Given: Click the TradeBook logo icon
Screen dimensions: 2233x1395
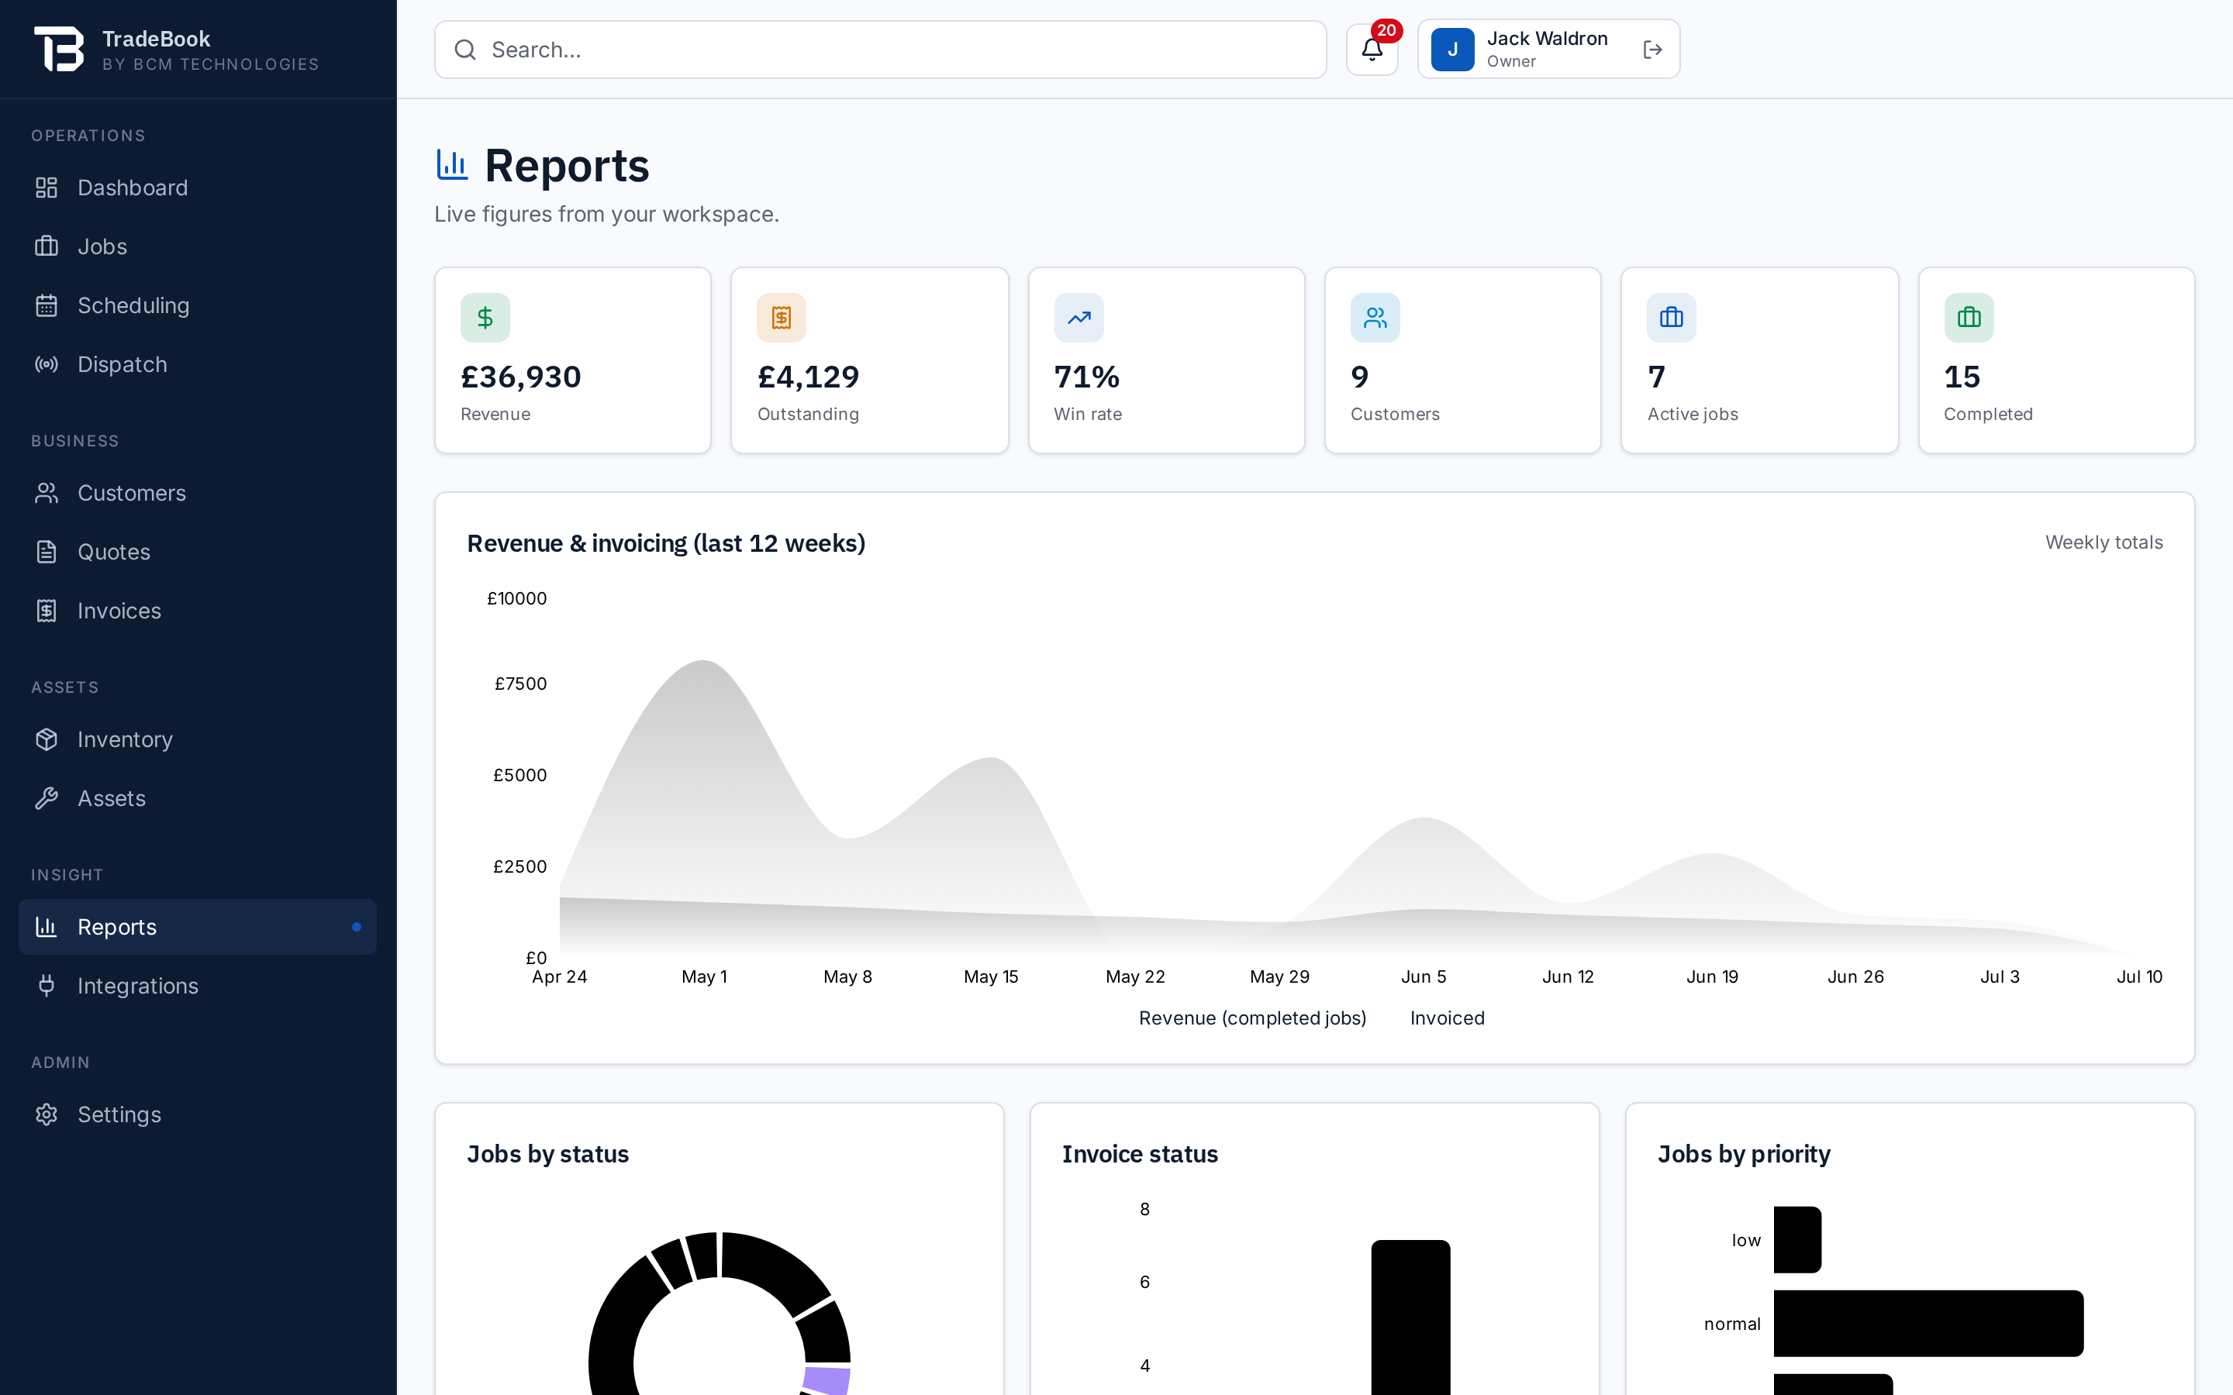Looking at the screenshot, I should [59, 49].
